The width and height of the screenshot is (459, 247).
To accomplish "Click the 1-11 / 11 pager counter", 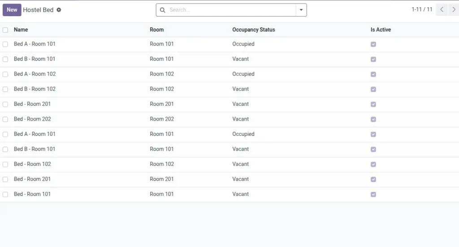I will (x=422, y=9).
